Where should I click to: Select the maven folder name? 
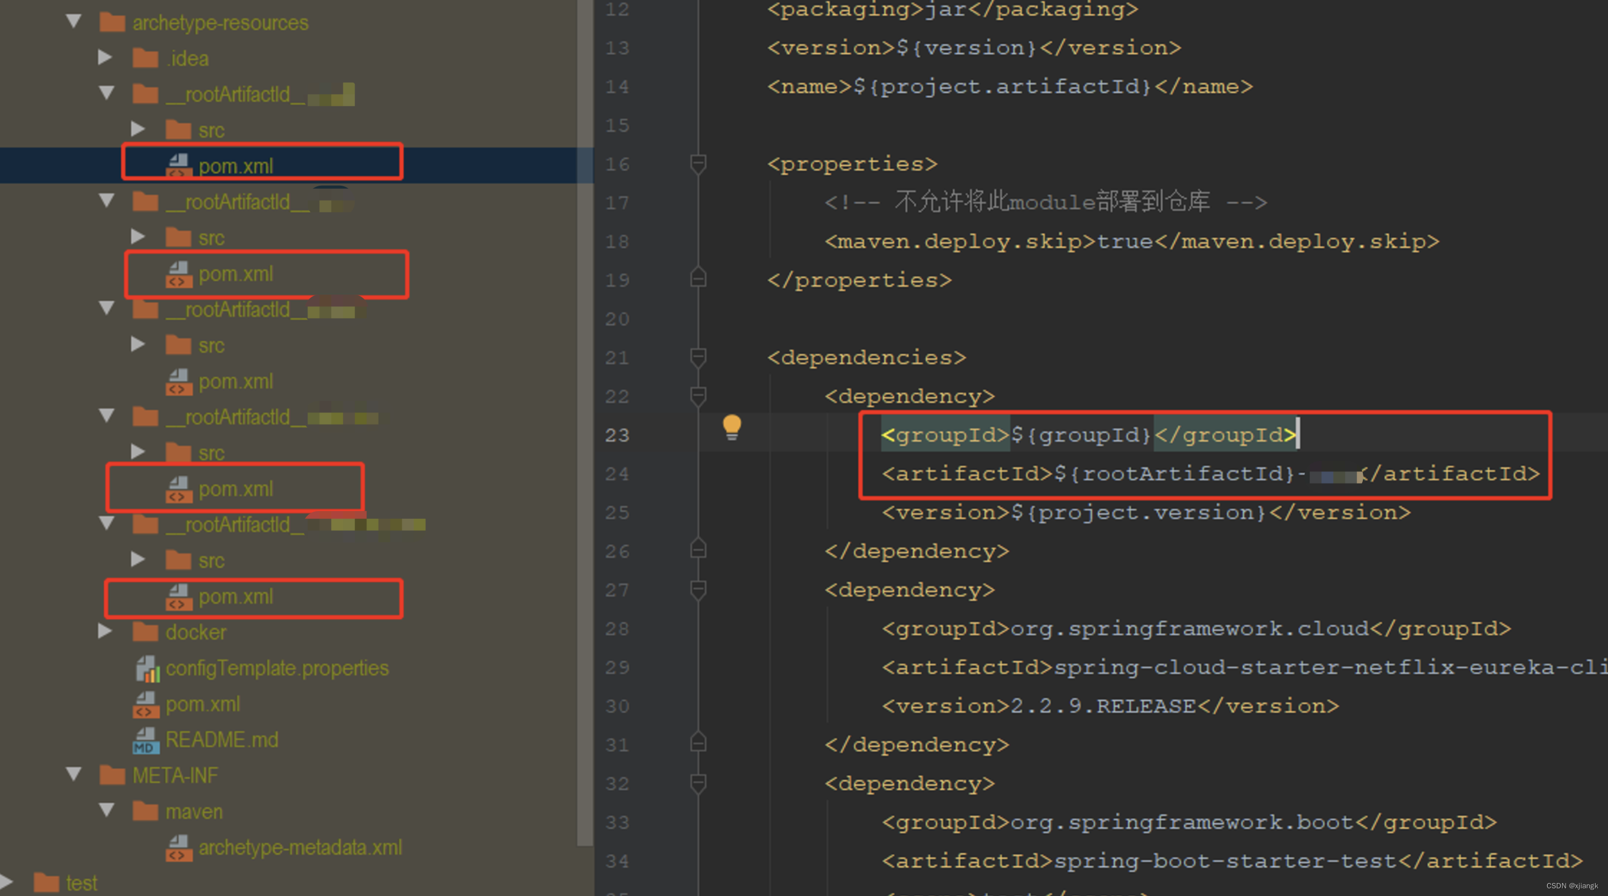tap(194, 812)
